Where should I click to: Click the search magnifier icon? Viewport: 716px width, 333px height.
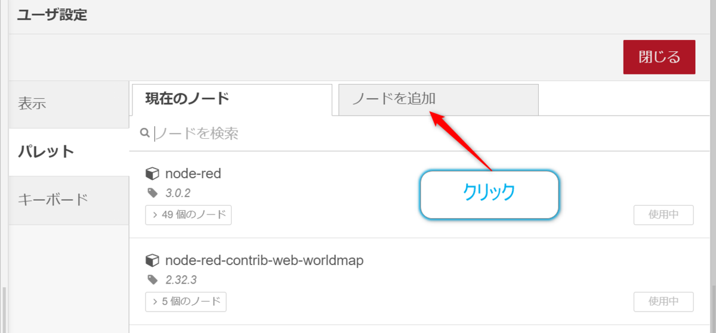144,133
